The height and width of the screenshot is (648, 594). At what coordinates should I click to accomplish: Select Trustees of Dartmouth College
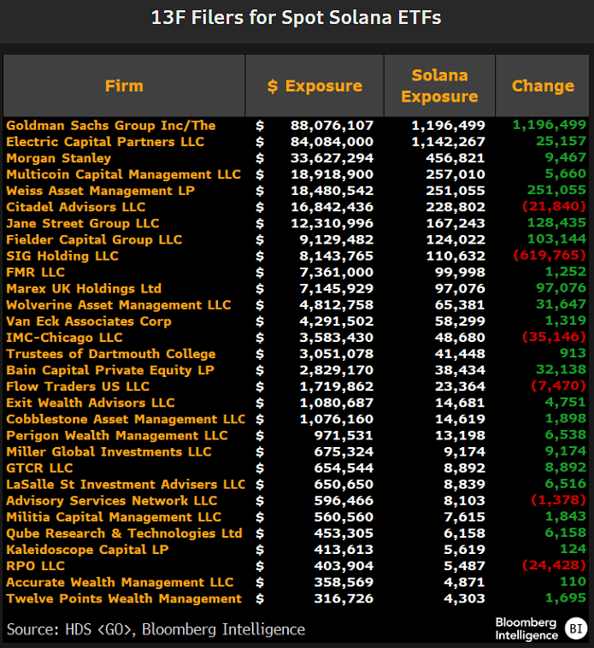click(111, 354)
